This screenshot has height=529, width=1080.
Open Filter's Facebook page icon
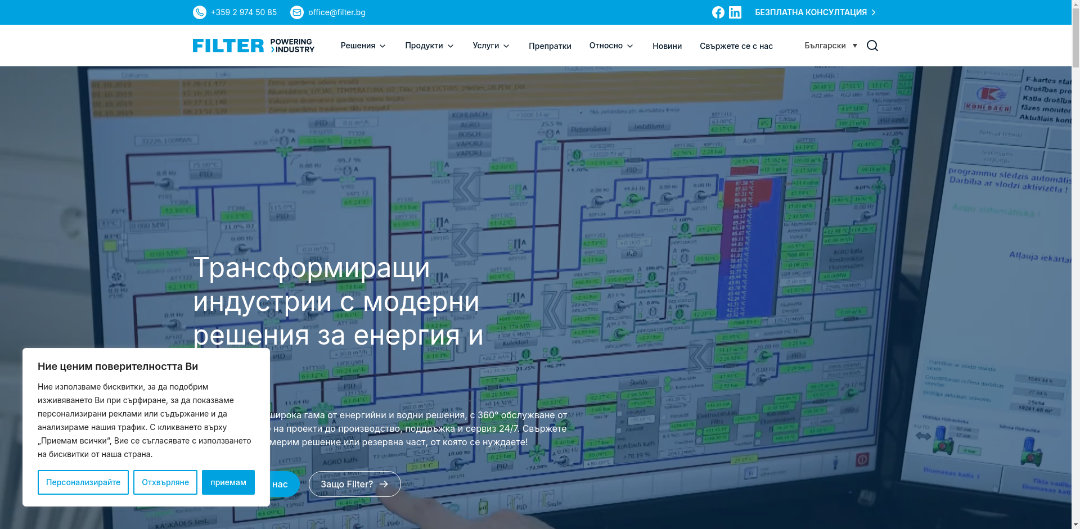[x=718, y=12]
